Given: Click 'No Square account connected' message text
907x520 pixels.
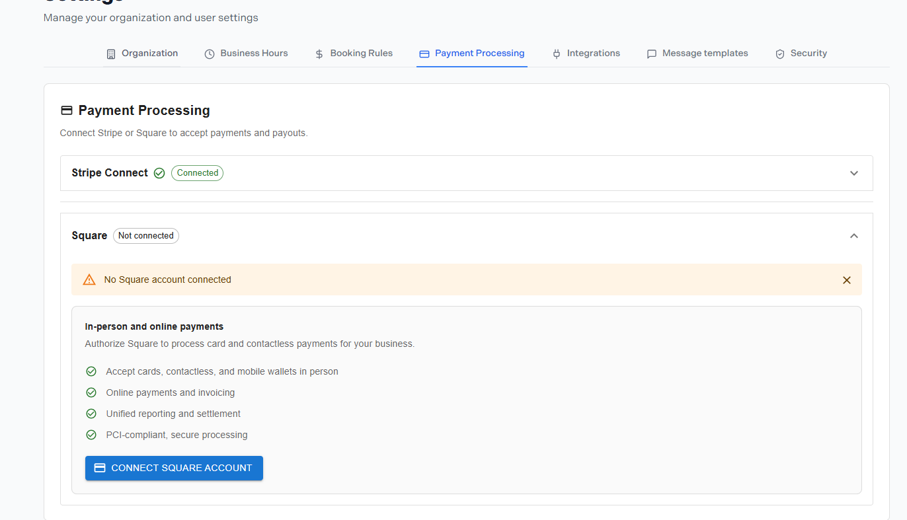Looking at the screenshot, I should 168,280.
